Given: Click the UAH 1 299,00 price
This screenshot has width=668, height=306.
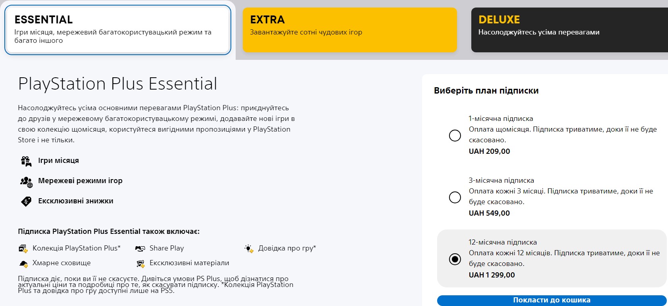Looking at the screenshot, I should [x=492, y=275].
